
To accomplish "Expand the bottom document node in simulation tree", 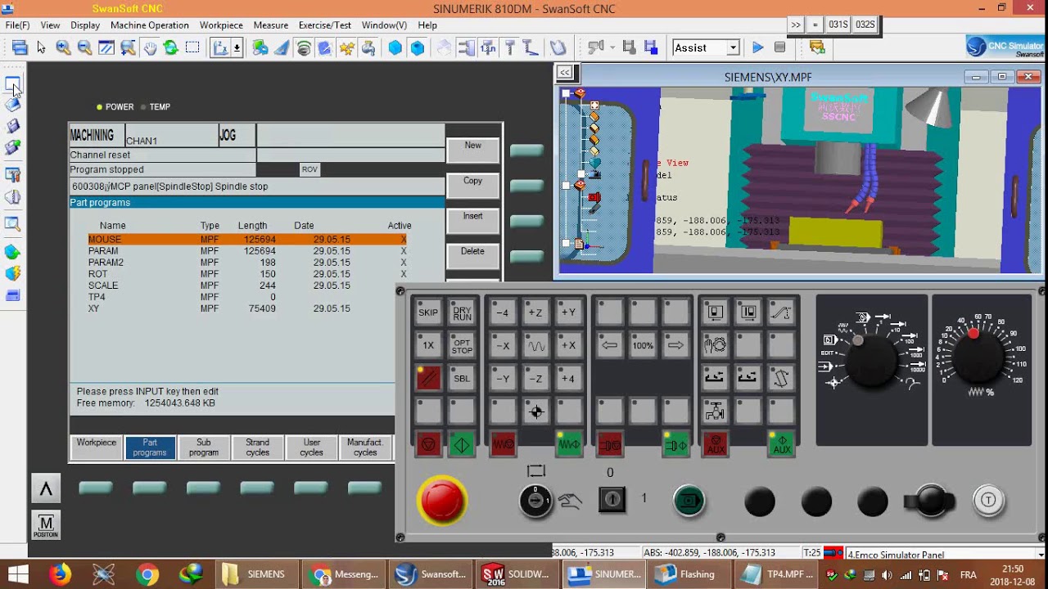I will [566, 243].
